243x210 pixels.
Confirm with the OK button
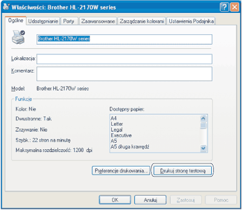coord(115,200)
